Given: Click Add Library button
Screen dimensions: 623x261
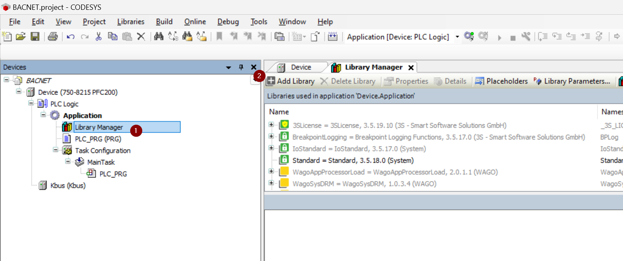Looking at the screenshot, I should [x=290, y=81].
